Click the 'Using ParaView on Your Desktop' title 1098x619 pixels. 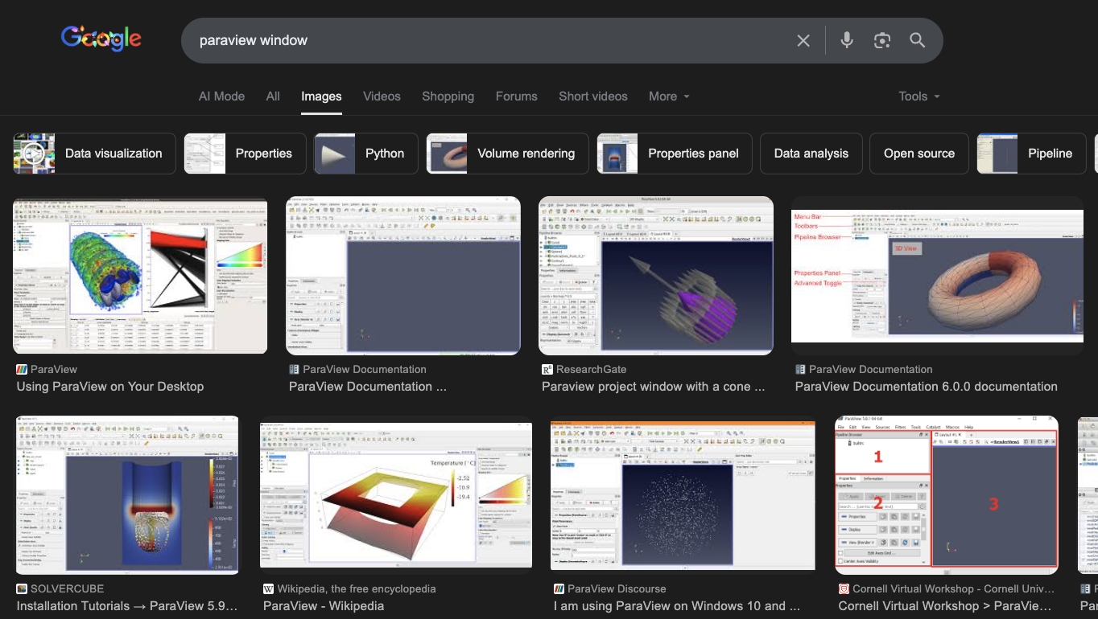(x=110, y=387)
